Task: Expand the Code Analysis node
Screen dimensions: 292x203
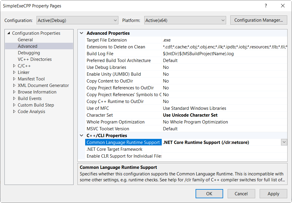Action: 15,112
